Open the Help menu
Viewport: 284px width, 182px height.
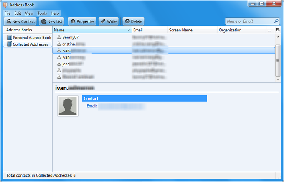coord(55,13)
